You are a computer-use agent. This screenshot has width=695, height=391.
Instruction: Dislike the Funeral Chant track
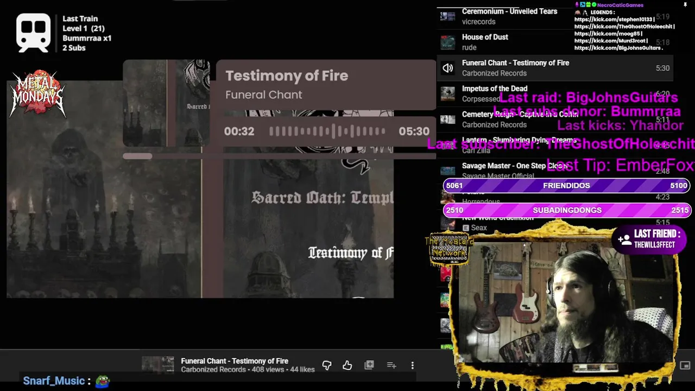pyautogui.click(x=327, y=365)
